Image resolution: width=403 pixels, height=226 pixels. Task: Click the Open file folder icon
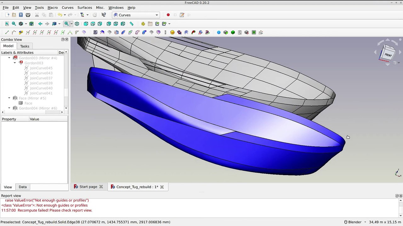(x=14, y=15)
